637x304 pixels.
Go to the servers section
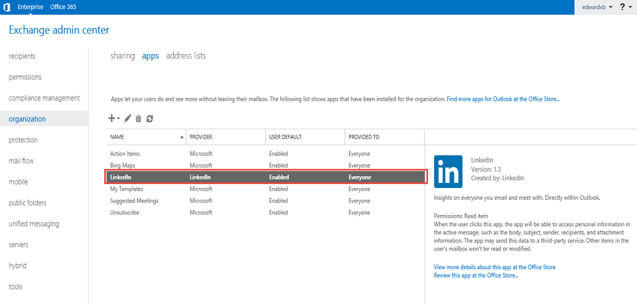[x=18, y=245]
